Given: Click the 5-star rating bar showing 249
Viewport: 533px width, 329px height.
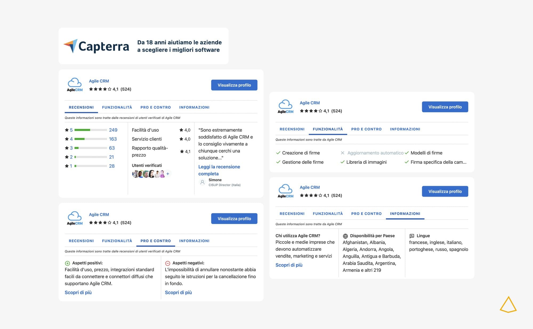Looking at the screenshot, I should (x=91, y=130).
